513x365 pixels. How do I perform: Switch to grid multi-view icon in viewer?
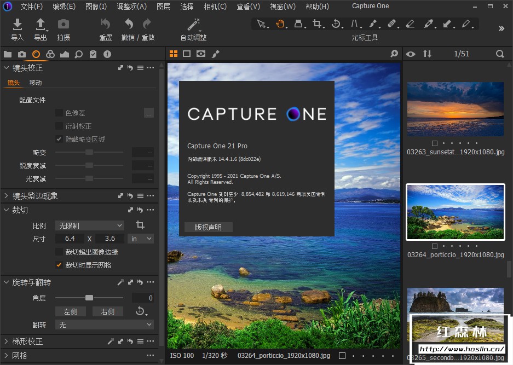pos(174,54)
